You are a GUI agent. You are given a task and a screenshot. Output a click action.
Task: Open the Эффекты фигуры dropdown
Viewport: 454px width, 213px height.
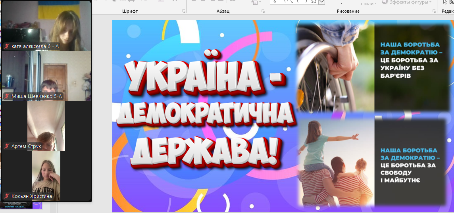pos(407,2)
